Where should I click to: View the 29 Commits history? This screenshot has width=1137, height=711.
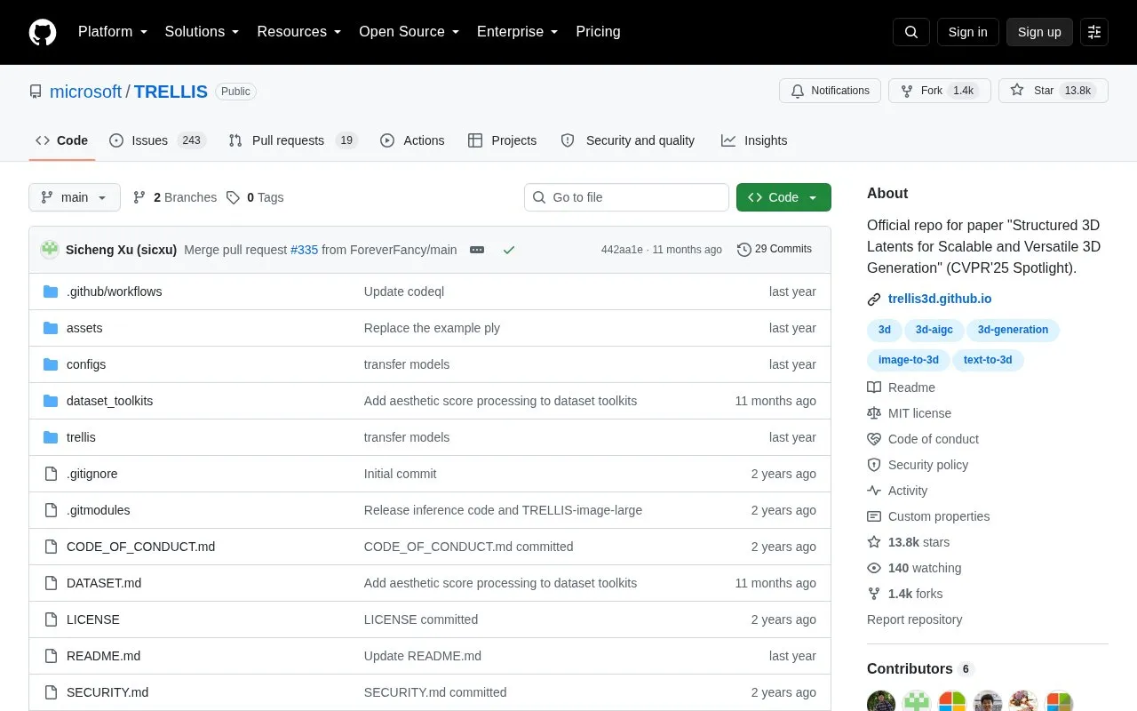pyautogui.click(x=775, y=250)
